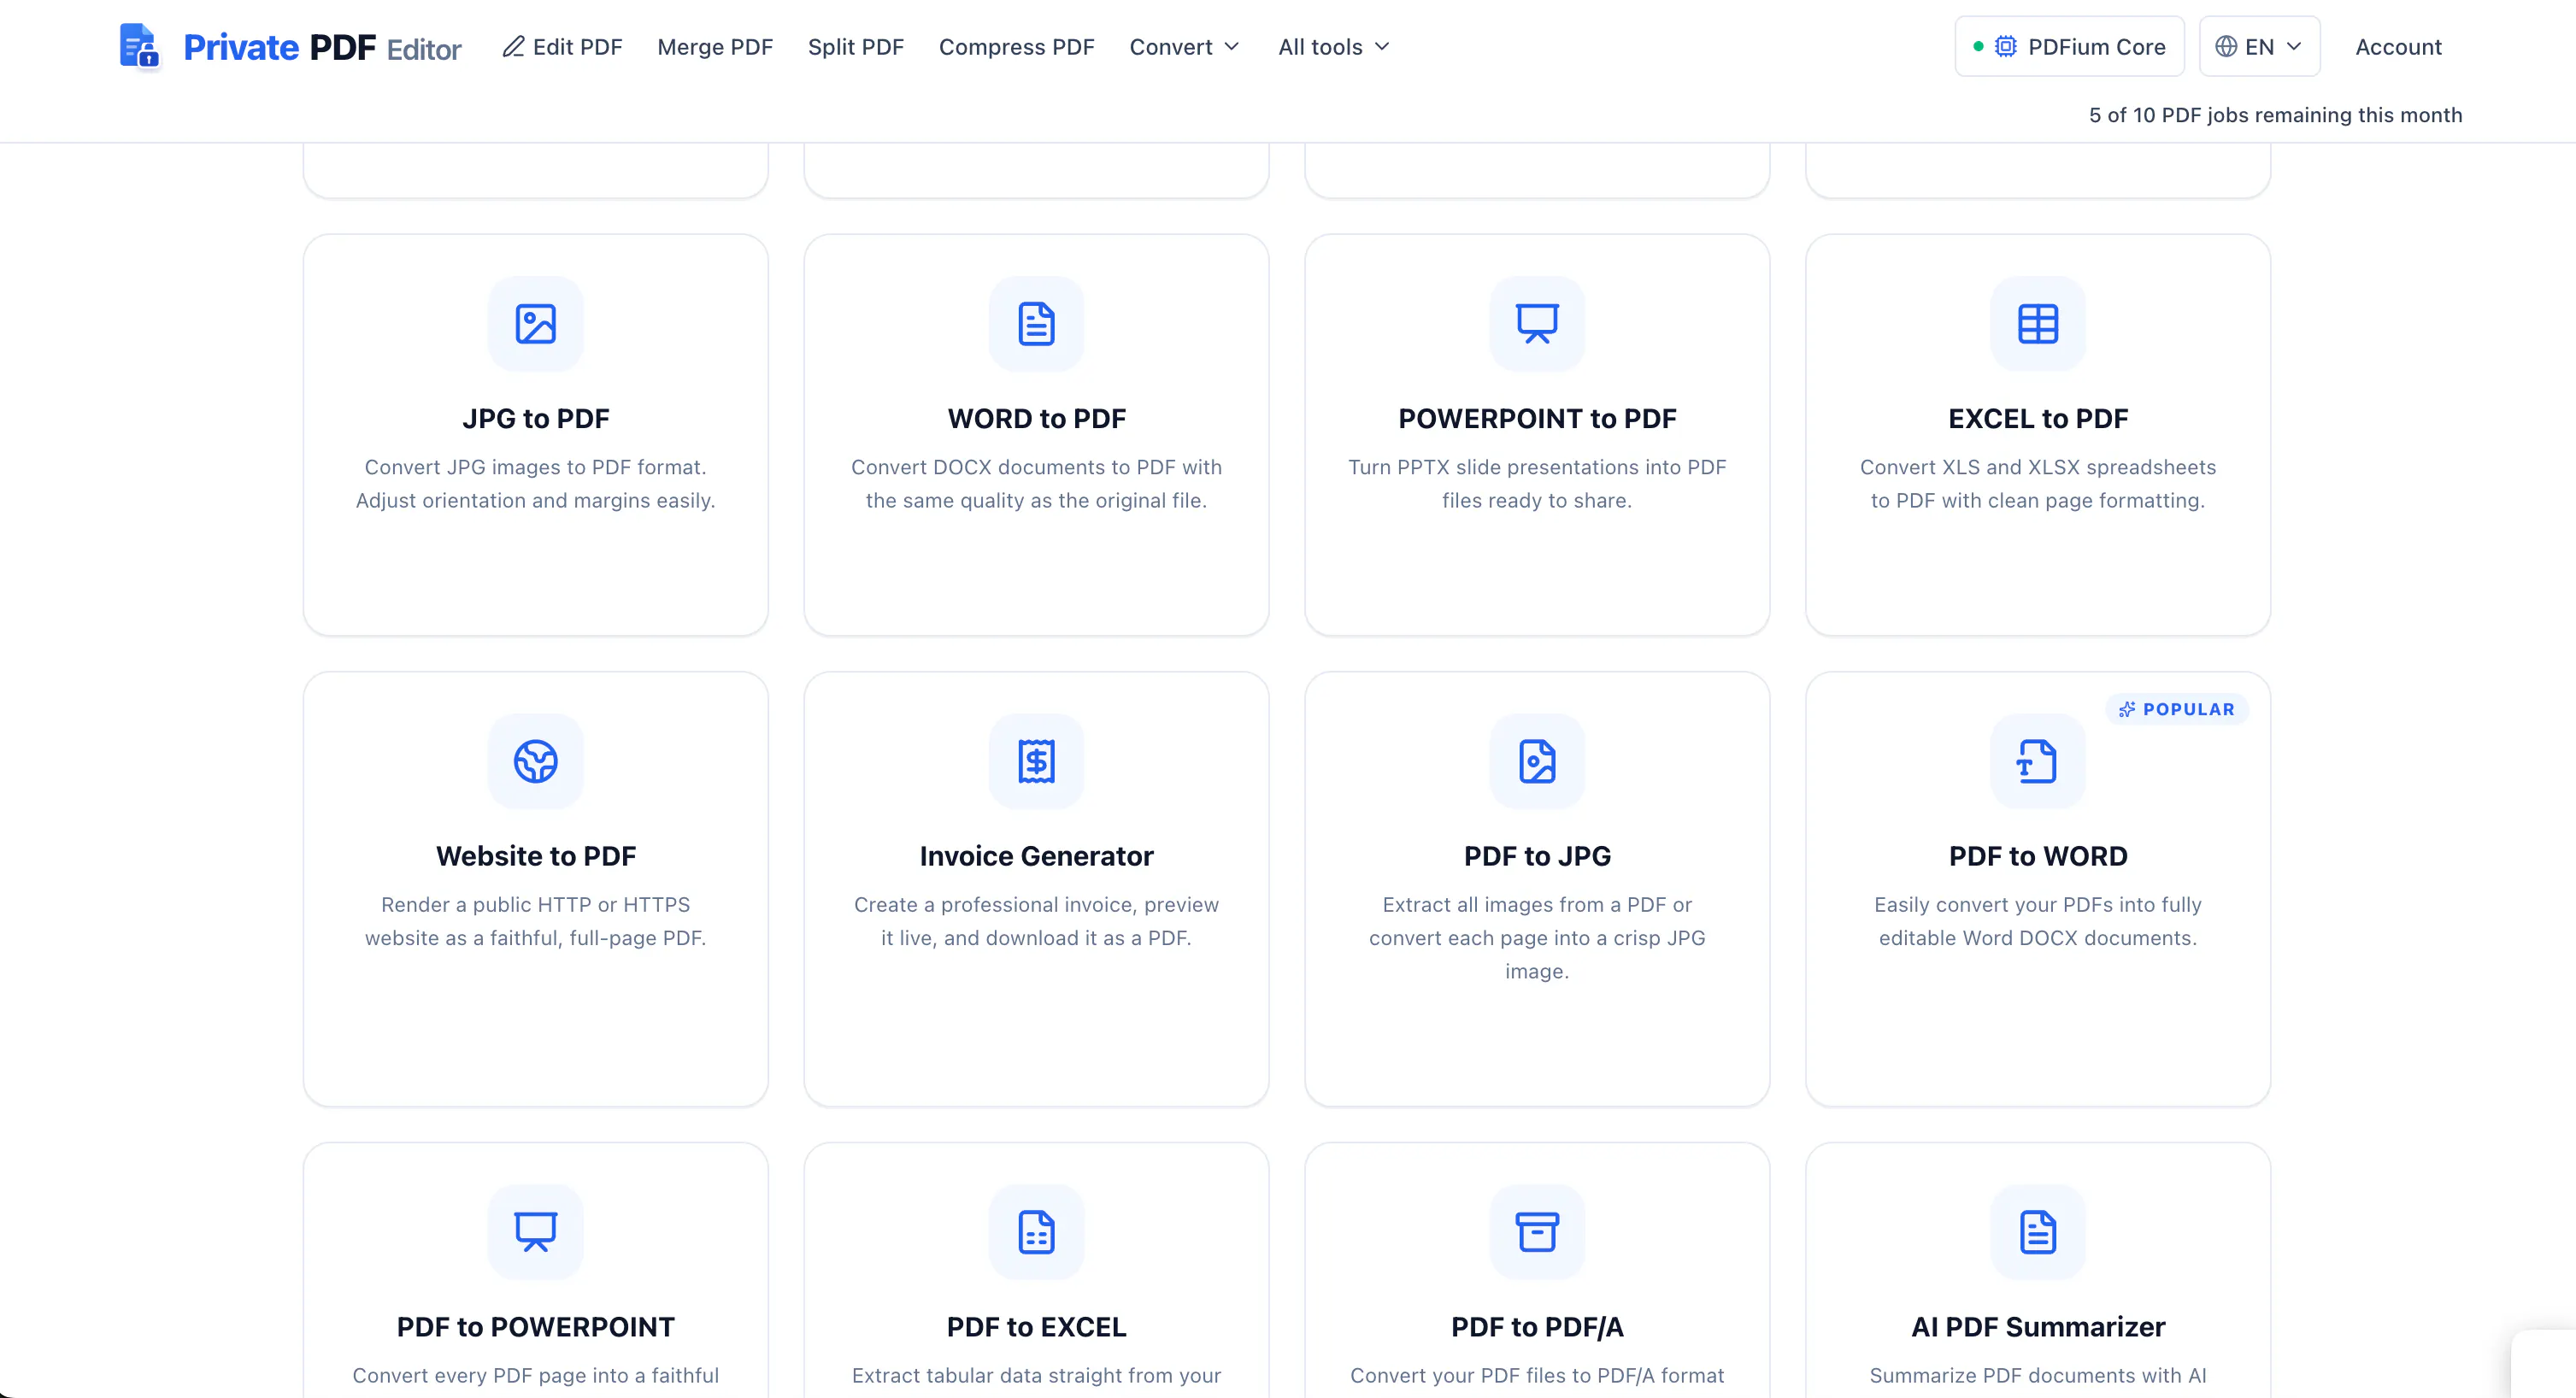Open the PDF to POWERPOINT presentation icon
The width and height of the screenshot is (2576, 1398).
point(535,1232)
